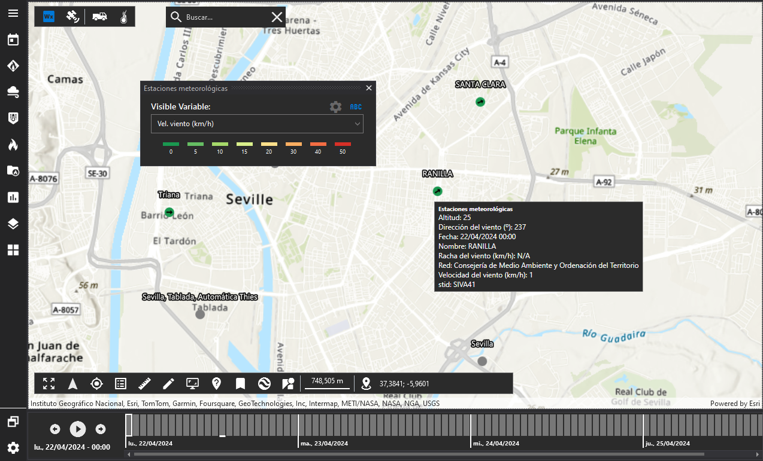Open weather stations panel gear settings

tap(335, 107)
